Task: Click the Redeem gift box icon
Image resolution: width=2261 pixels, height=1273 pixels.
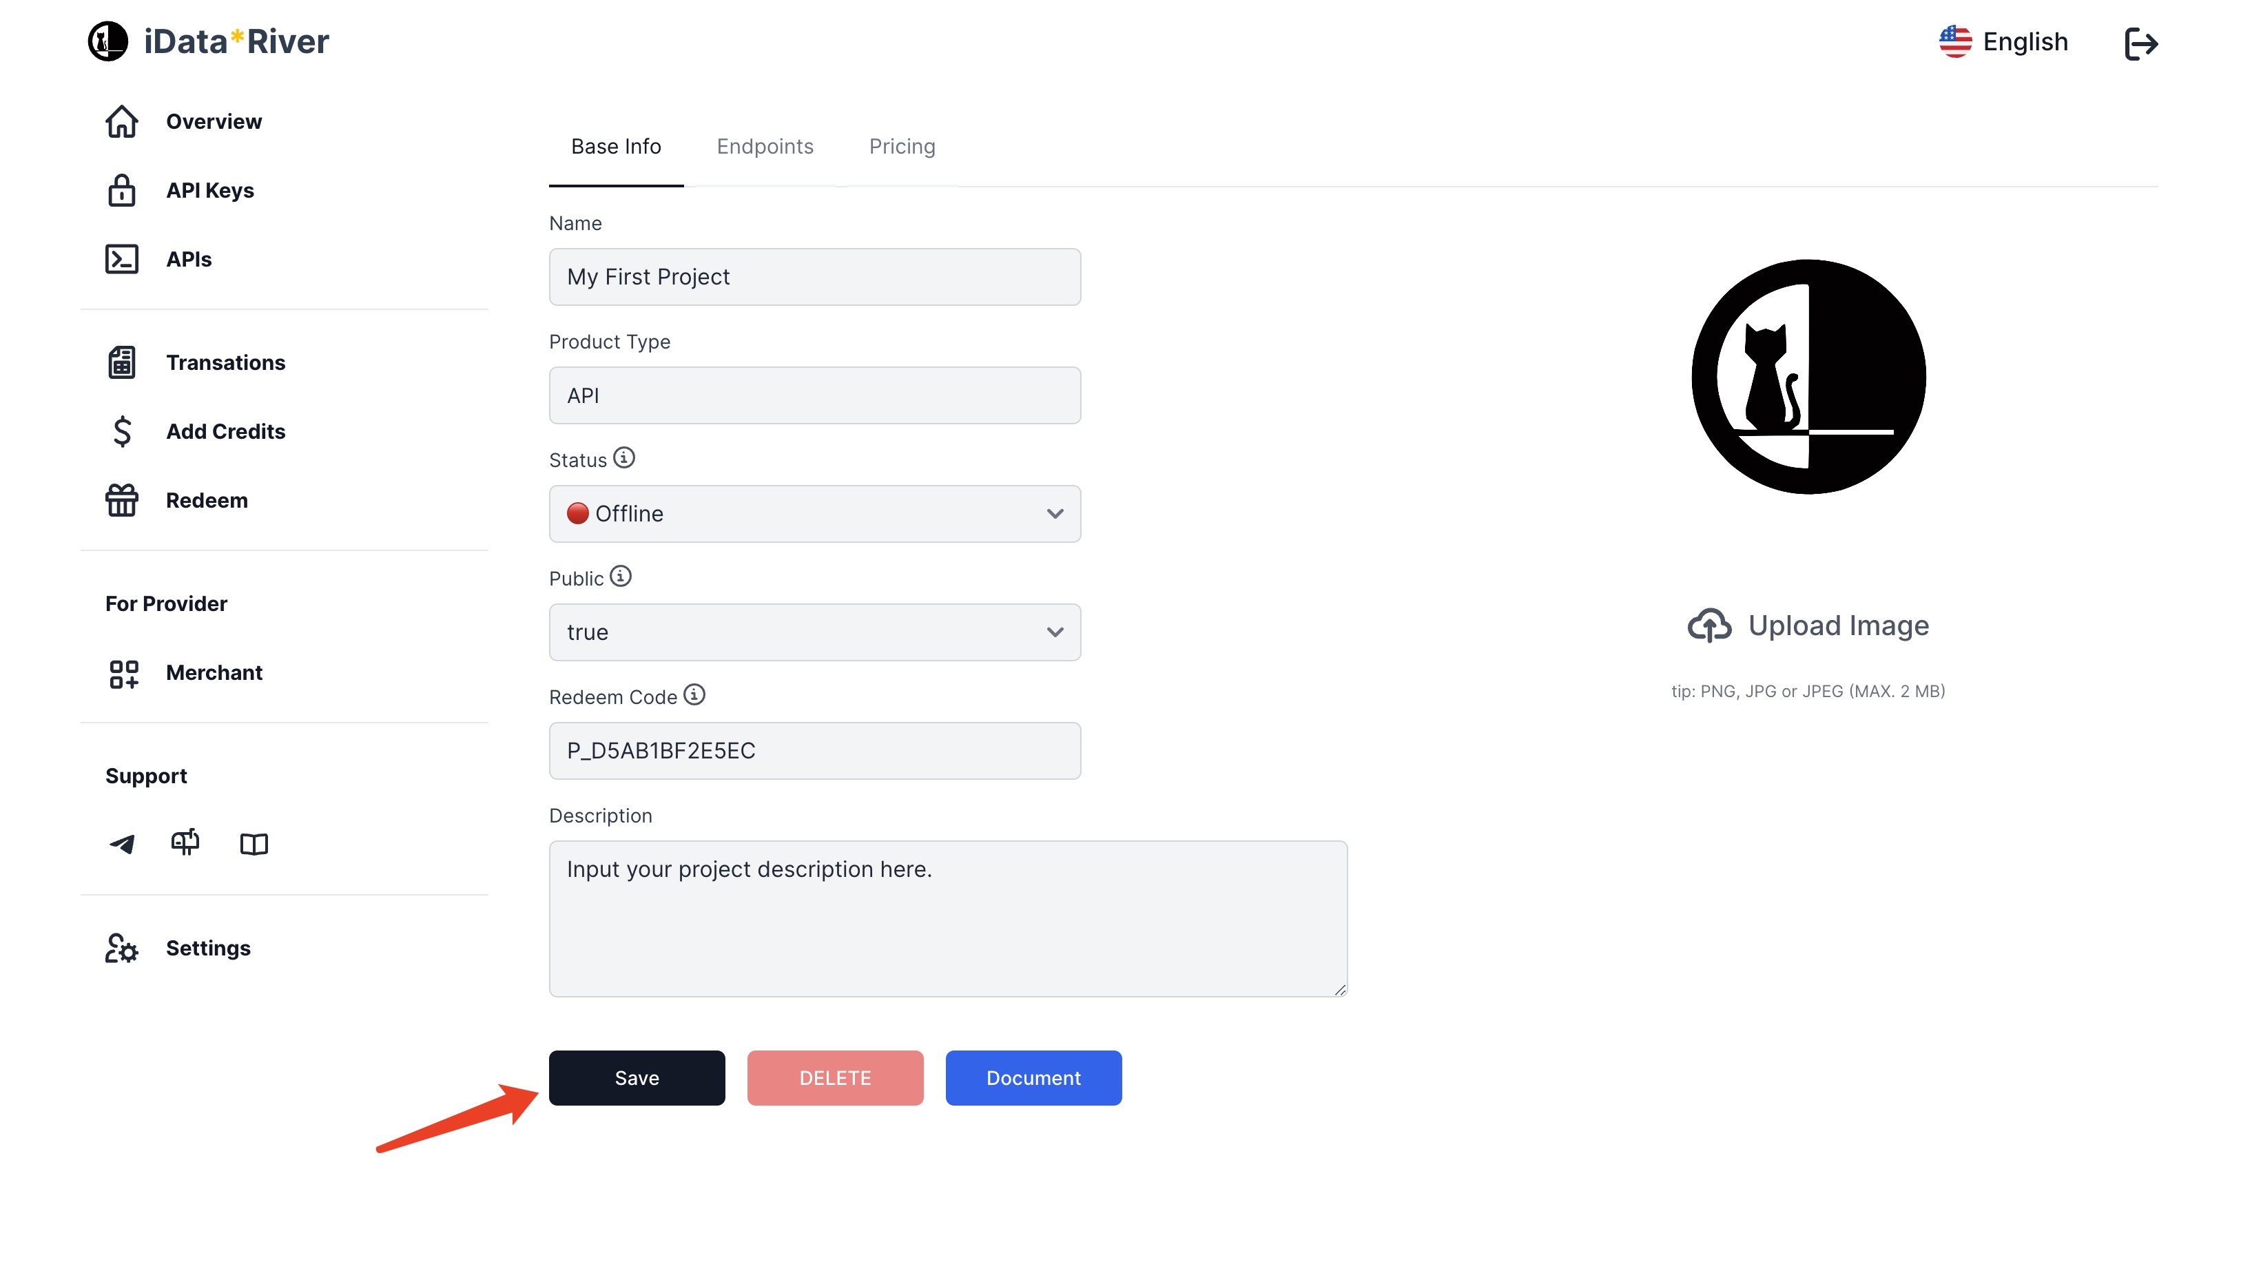Action: click(x=121, y=498)
